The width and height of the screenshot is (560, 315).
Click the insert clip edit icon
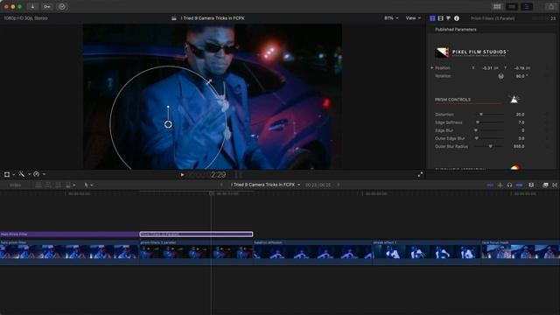click(x=48, y=185)
